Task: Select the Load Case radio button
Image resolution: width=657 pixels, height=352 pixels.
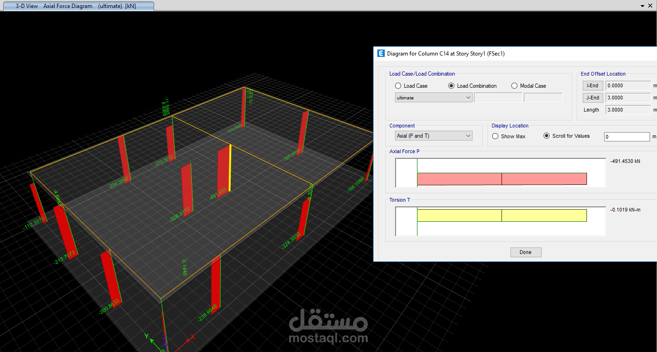Action: click(x=398, y=86)
